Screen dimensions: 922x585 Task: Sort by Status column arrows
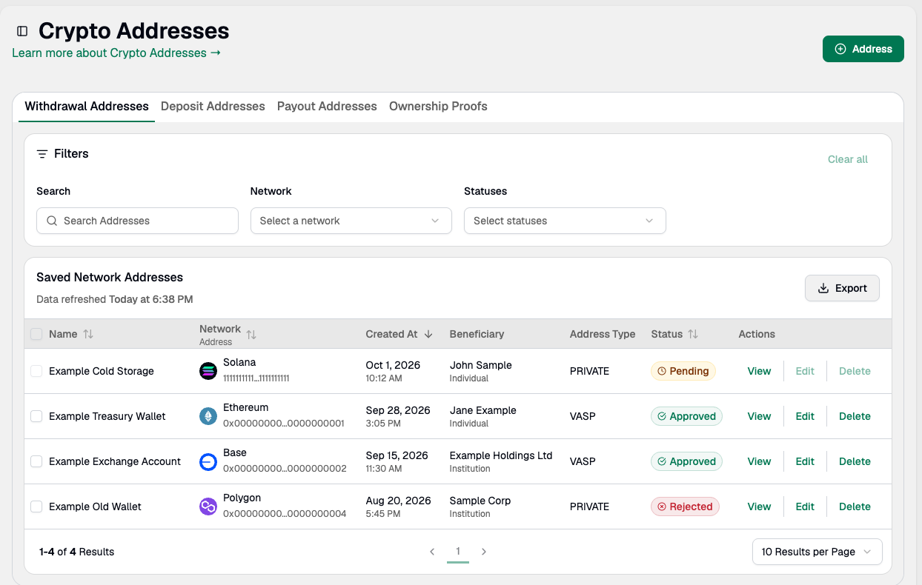(x=693, y=334)
